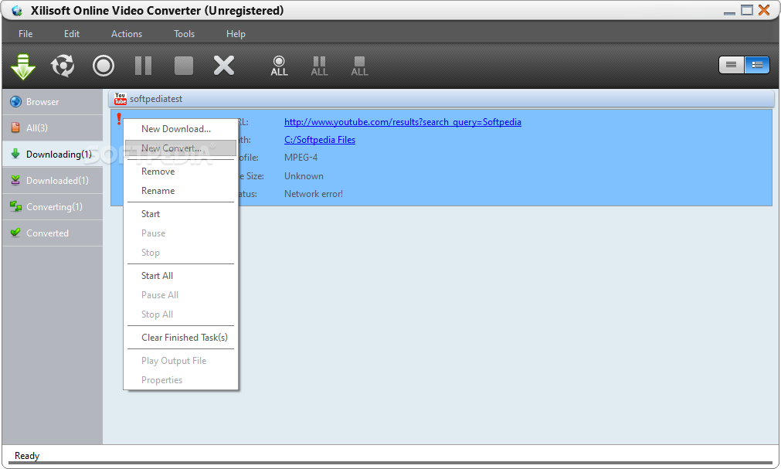The image size is (781, 469).
Task: Select Converted in the sidebar
Action: [53, 233]
